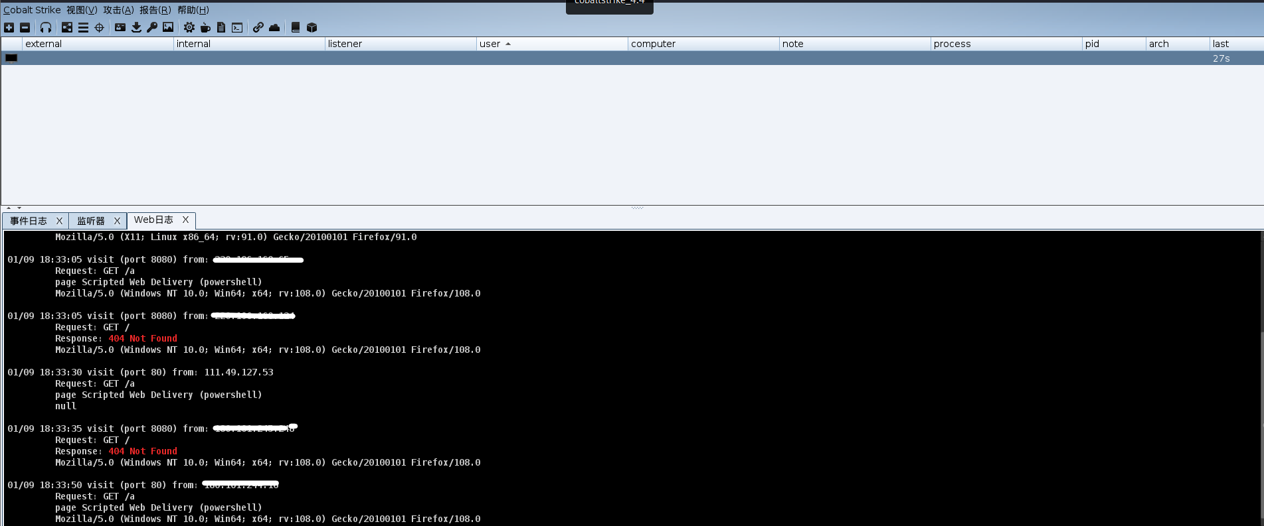1264x526 pixels.
Task: Sort sessions by last column
Action: 1236,44
